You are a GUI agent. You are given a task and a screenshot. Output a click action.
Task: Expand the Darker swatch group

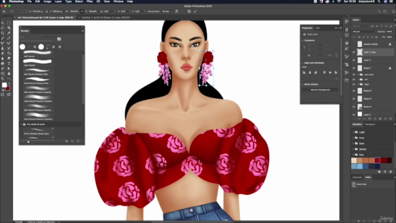[x=353, y=149]
